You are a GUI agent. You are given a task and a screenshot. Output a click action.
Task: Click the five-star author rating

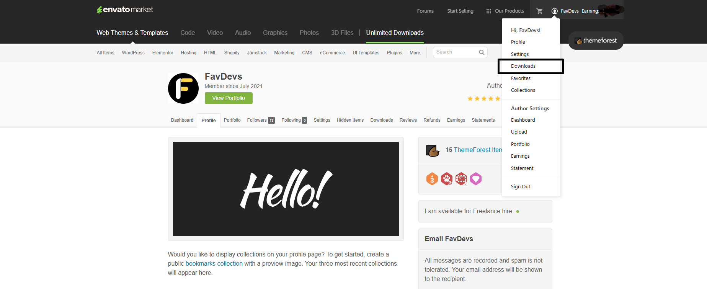coord(484,99)
